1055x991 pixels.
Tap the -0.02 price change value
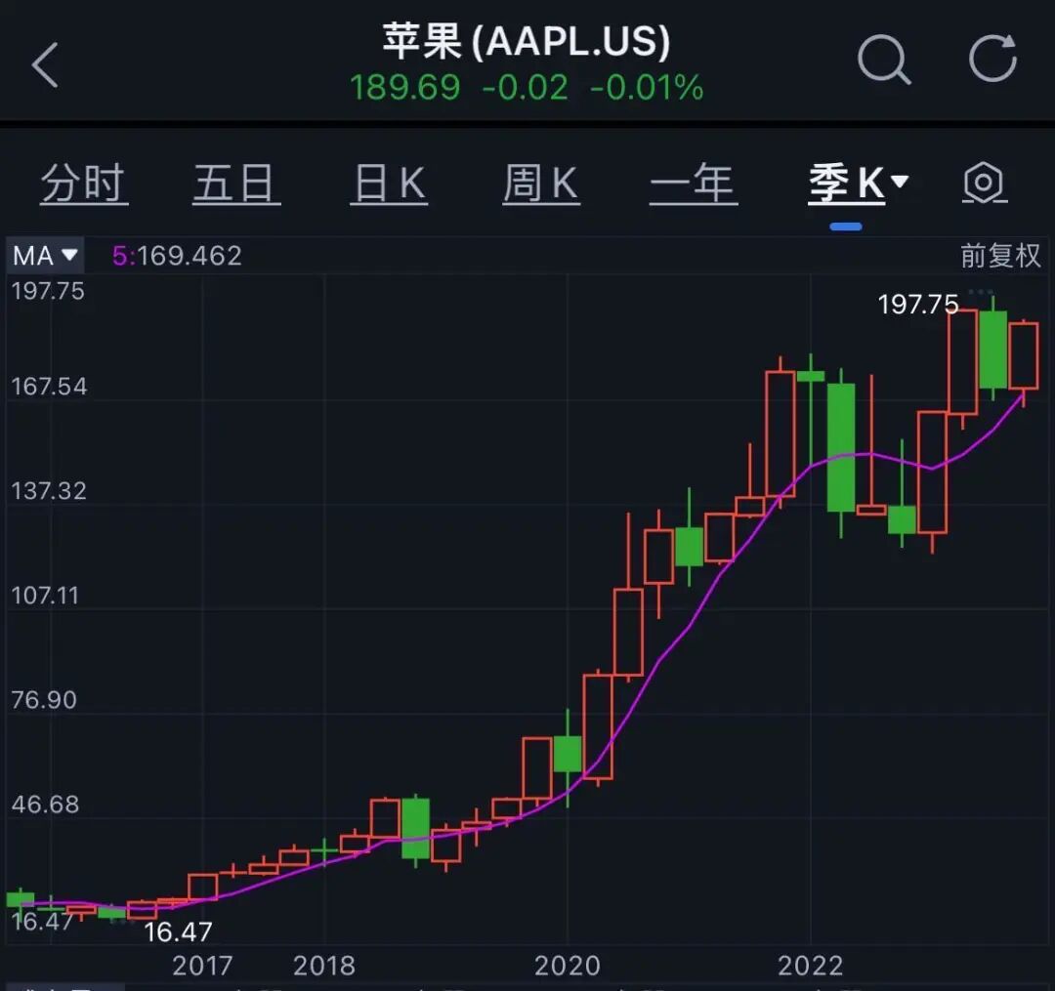click(526, 88)
